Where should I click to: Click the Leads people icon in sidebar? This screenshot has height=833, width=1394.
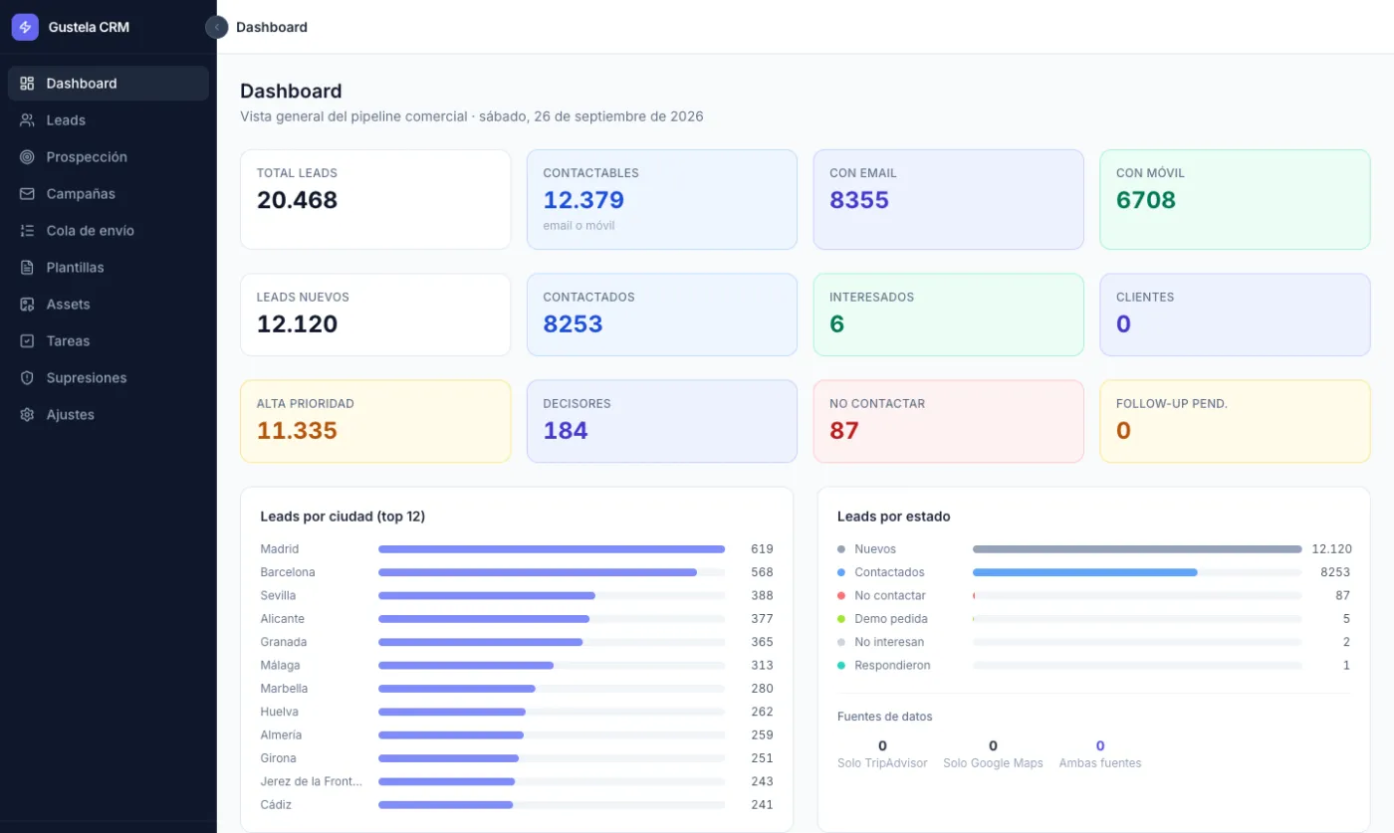tap(27, 120)
